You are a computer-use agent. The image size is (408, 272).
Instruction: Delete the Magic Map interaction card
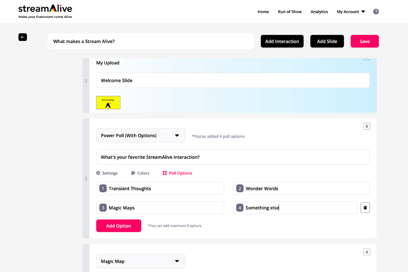(367, 252)
